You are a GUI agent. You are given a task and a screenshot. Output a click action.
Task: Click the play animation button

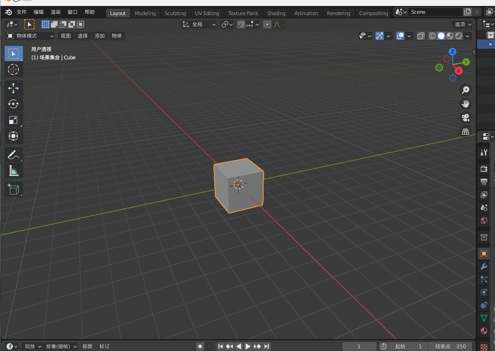pos(248,346)
